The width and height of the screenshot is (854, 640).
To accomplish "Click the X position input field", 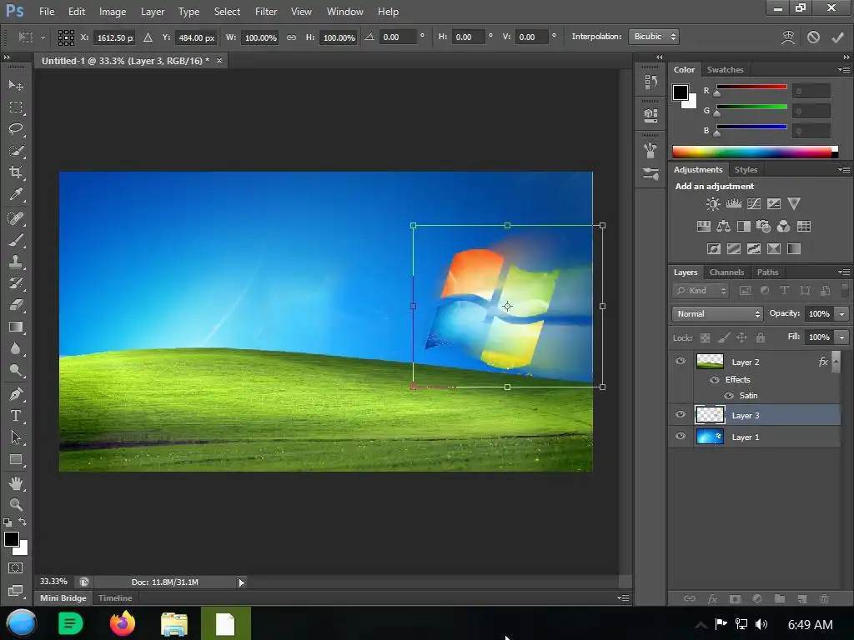I will pyautogui.click(x=114, y=37).
